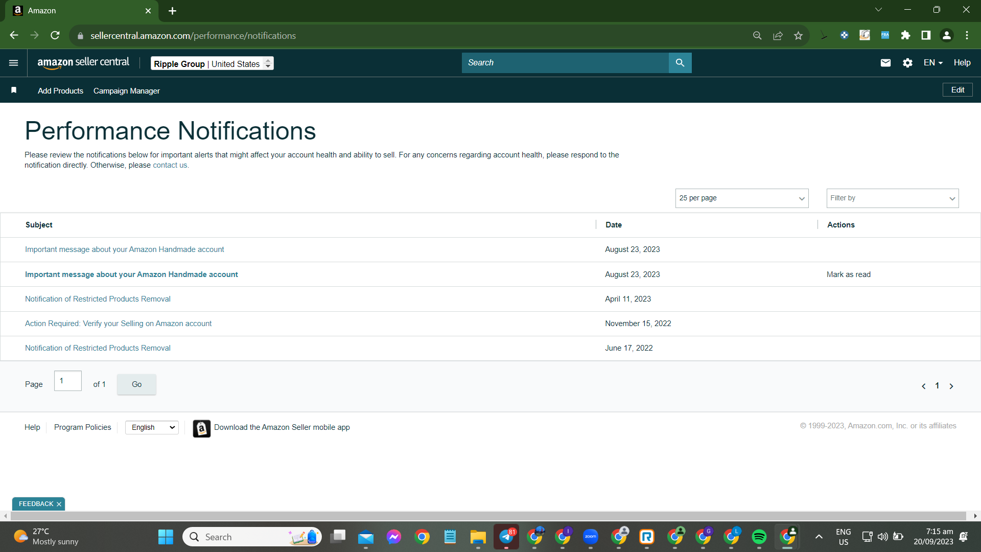This screenshot has height=552, width=981.
Task: Open the Chrome three-dot menu
Action: pyautogui.click(x=967, y=35)
